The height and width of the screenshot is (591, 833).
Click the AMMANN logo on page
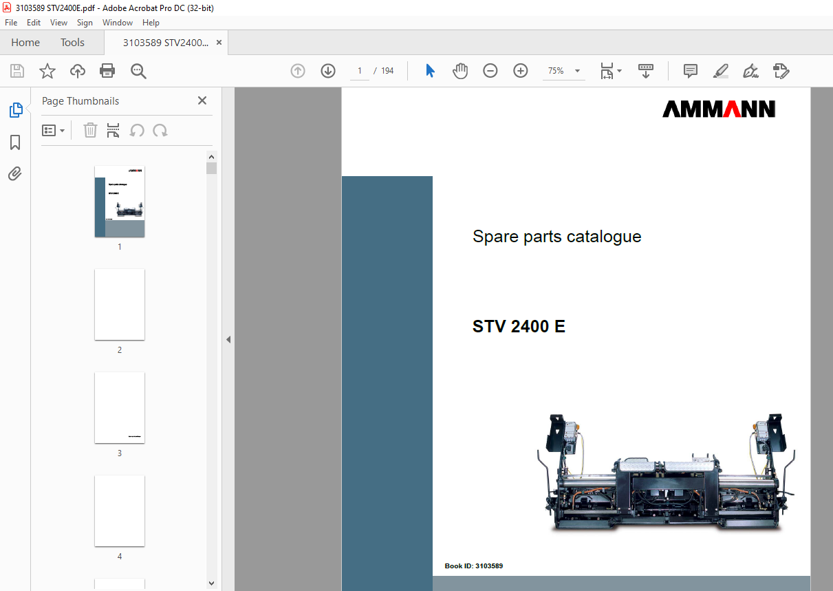pyautogui.click(x=719, y=109)
